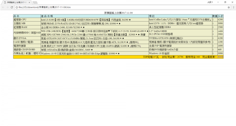Click the subtotal value 4290
This screenshot has width=236, height=126.
click(x=220, y=20)
